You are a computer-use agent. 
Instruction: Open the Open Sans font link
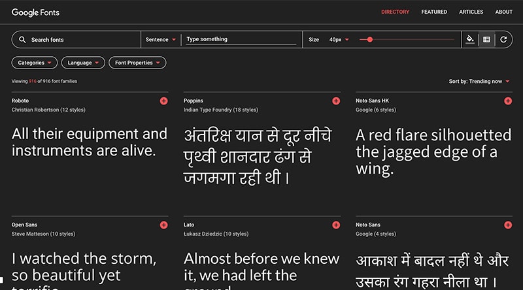point(24,225)
